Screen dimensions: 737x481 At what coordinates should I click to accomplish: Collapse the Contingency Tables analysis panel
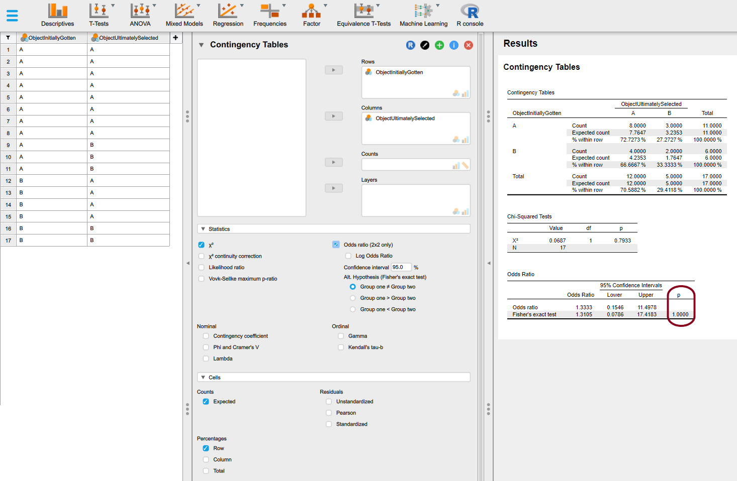point(201,45)
